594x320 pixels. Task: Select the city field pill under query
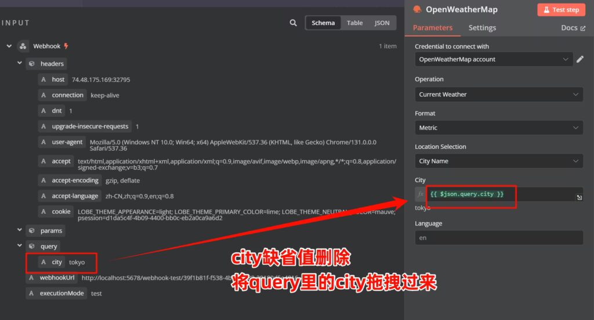(52, 262)
